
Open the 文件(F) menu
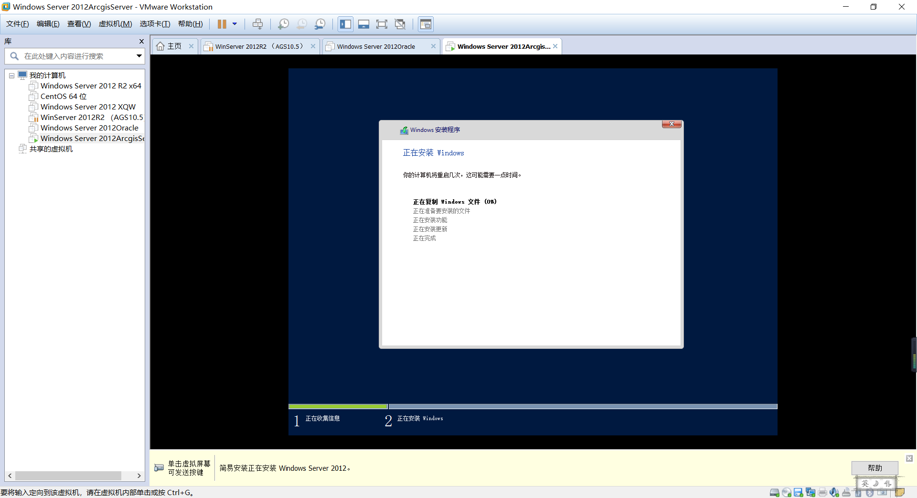[18, 24]
